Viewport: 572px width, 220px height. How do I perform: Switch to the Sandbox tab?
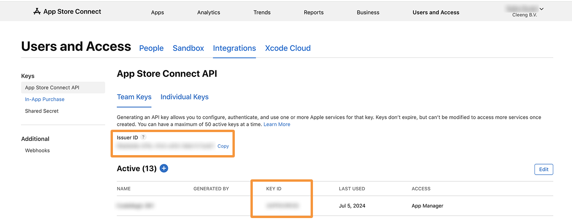click(188, 48)
